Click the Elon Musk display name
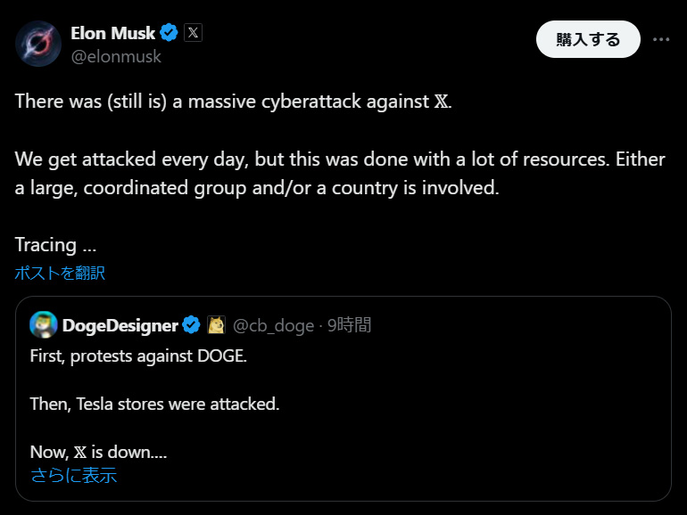Image resolution: width=687 pixels, height=515 pixels. pos(112,33)
